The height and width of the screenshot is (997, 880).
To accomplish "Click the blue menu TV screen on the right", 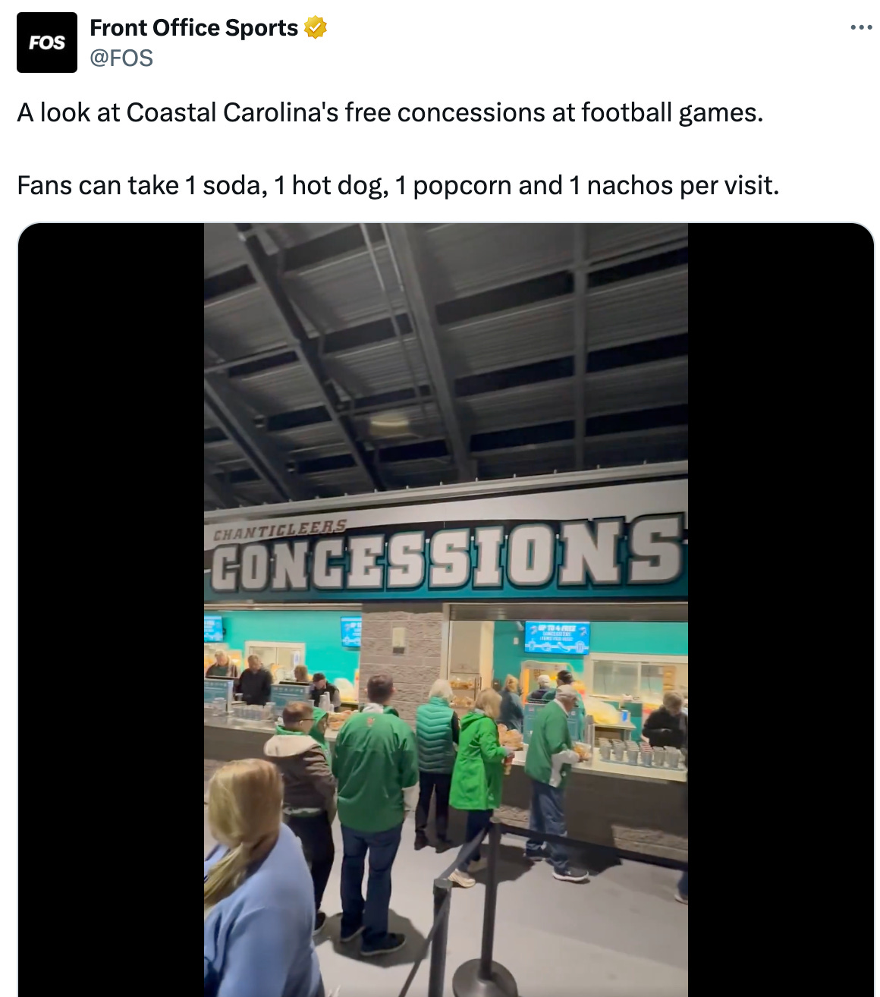I will point(557,638).
